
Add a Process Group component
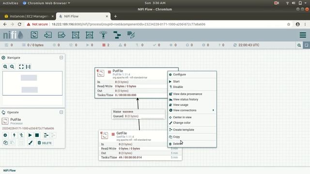pos(76,35)
